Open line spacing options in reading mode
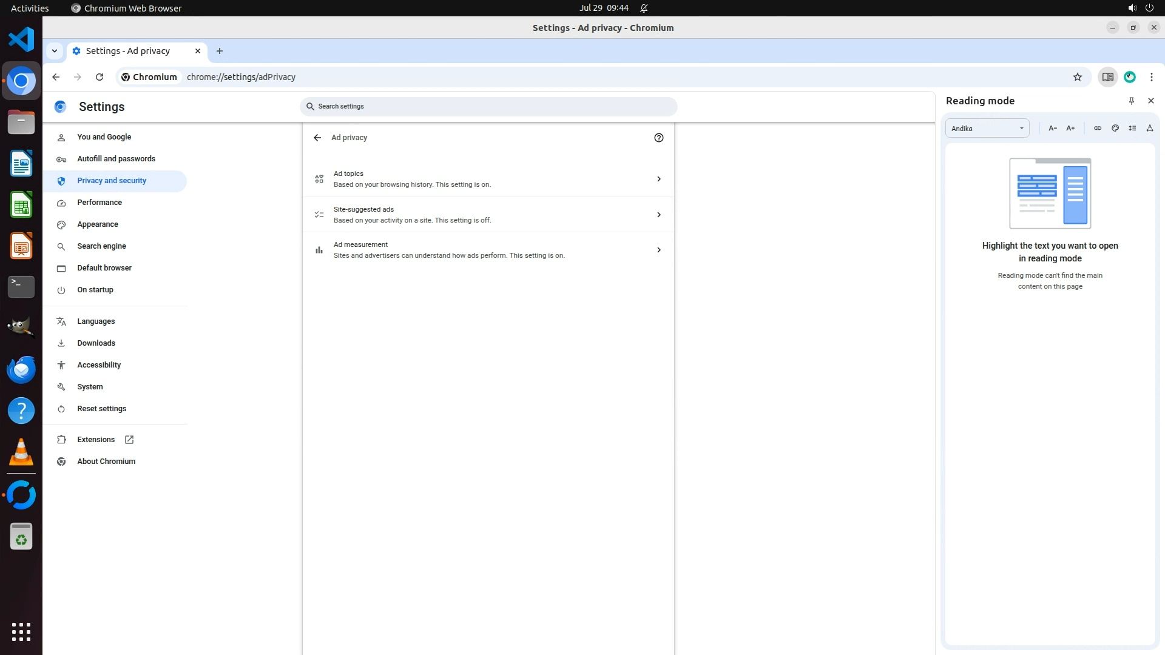 (1132, 128)
